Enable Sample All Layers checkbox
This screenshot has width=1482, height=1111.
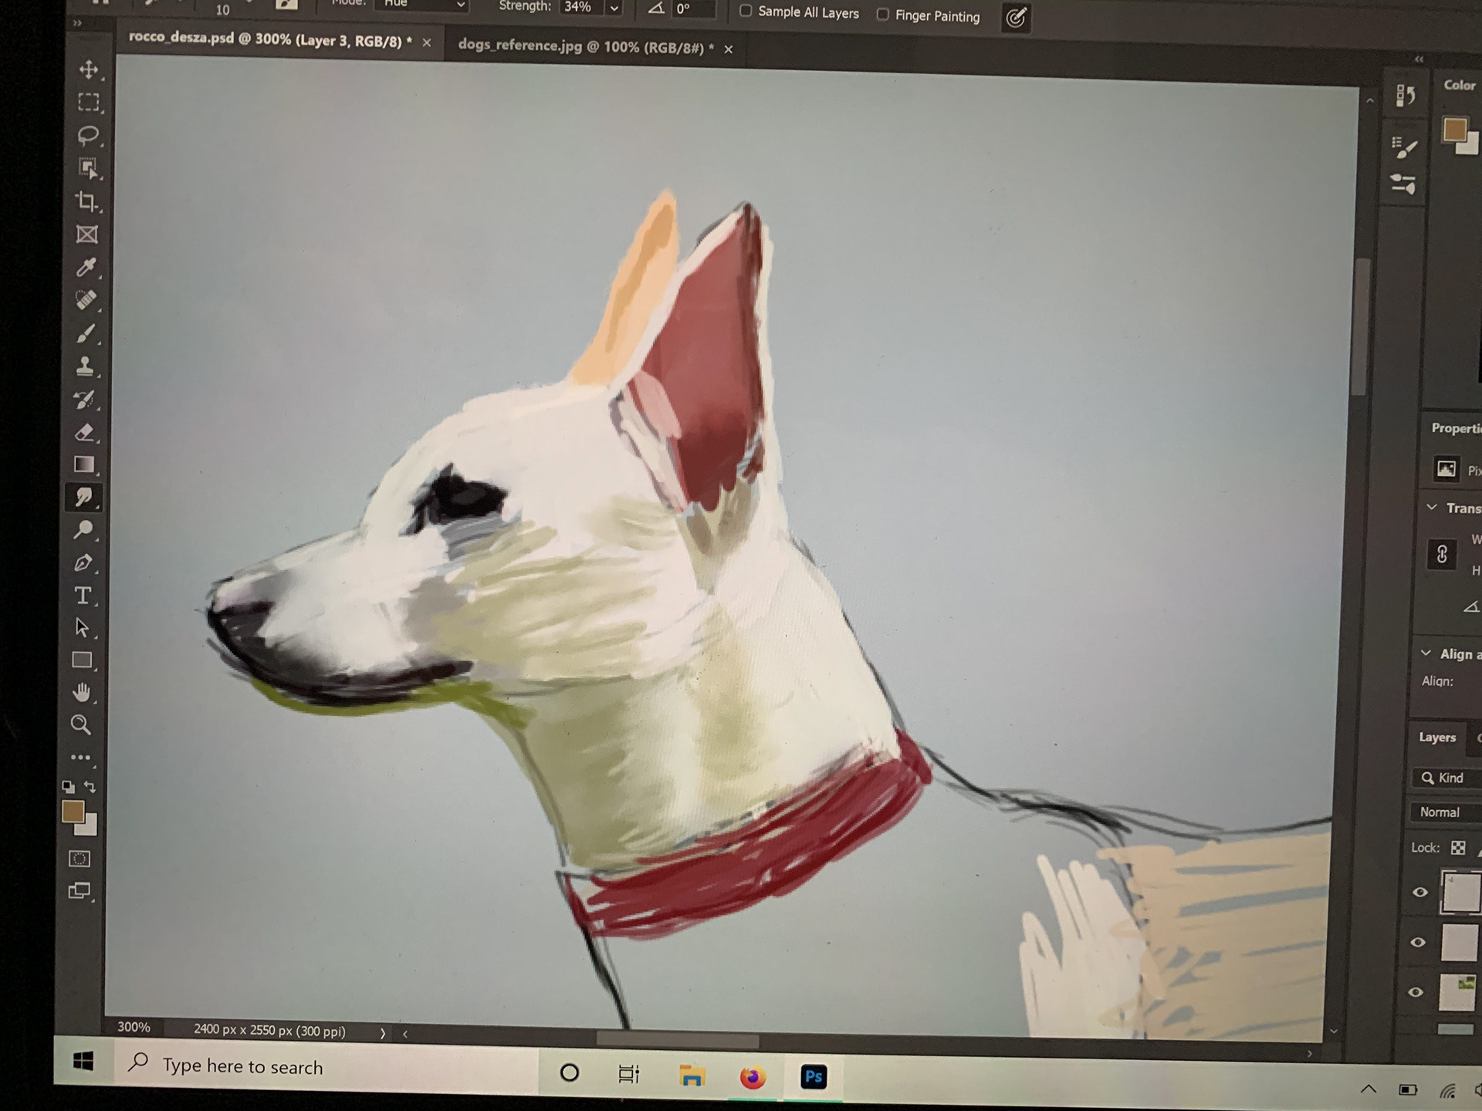pyautogui.click(x=746, y=11)
